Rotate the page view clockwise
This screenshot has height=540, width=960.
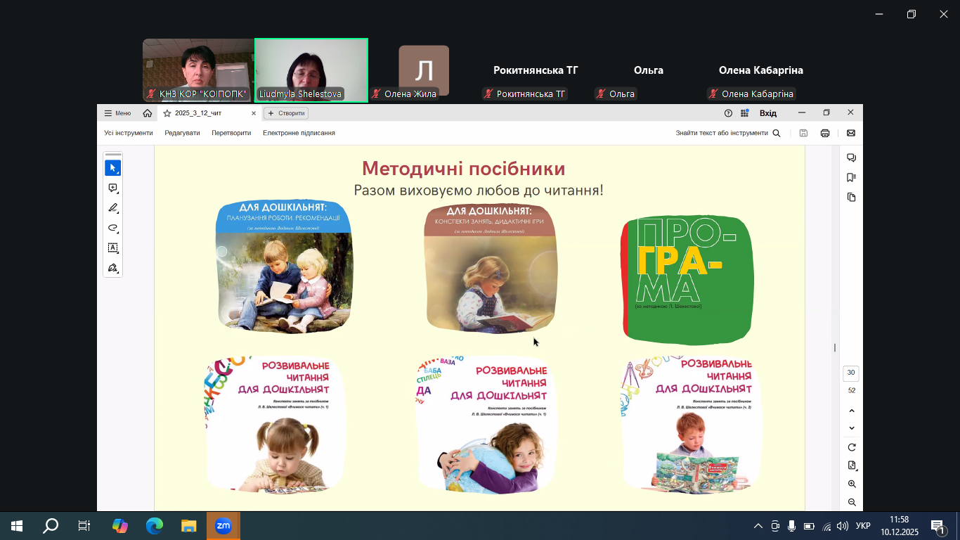point(852,447)
